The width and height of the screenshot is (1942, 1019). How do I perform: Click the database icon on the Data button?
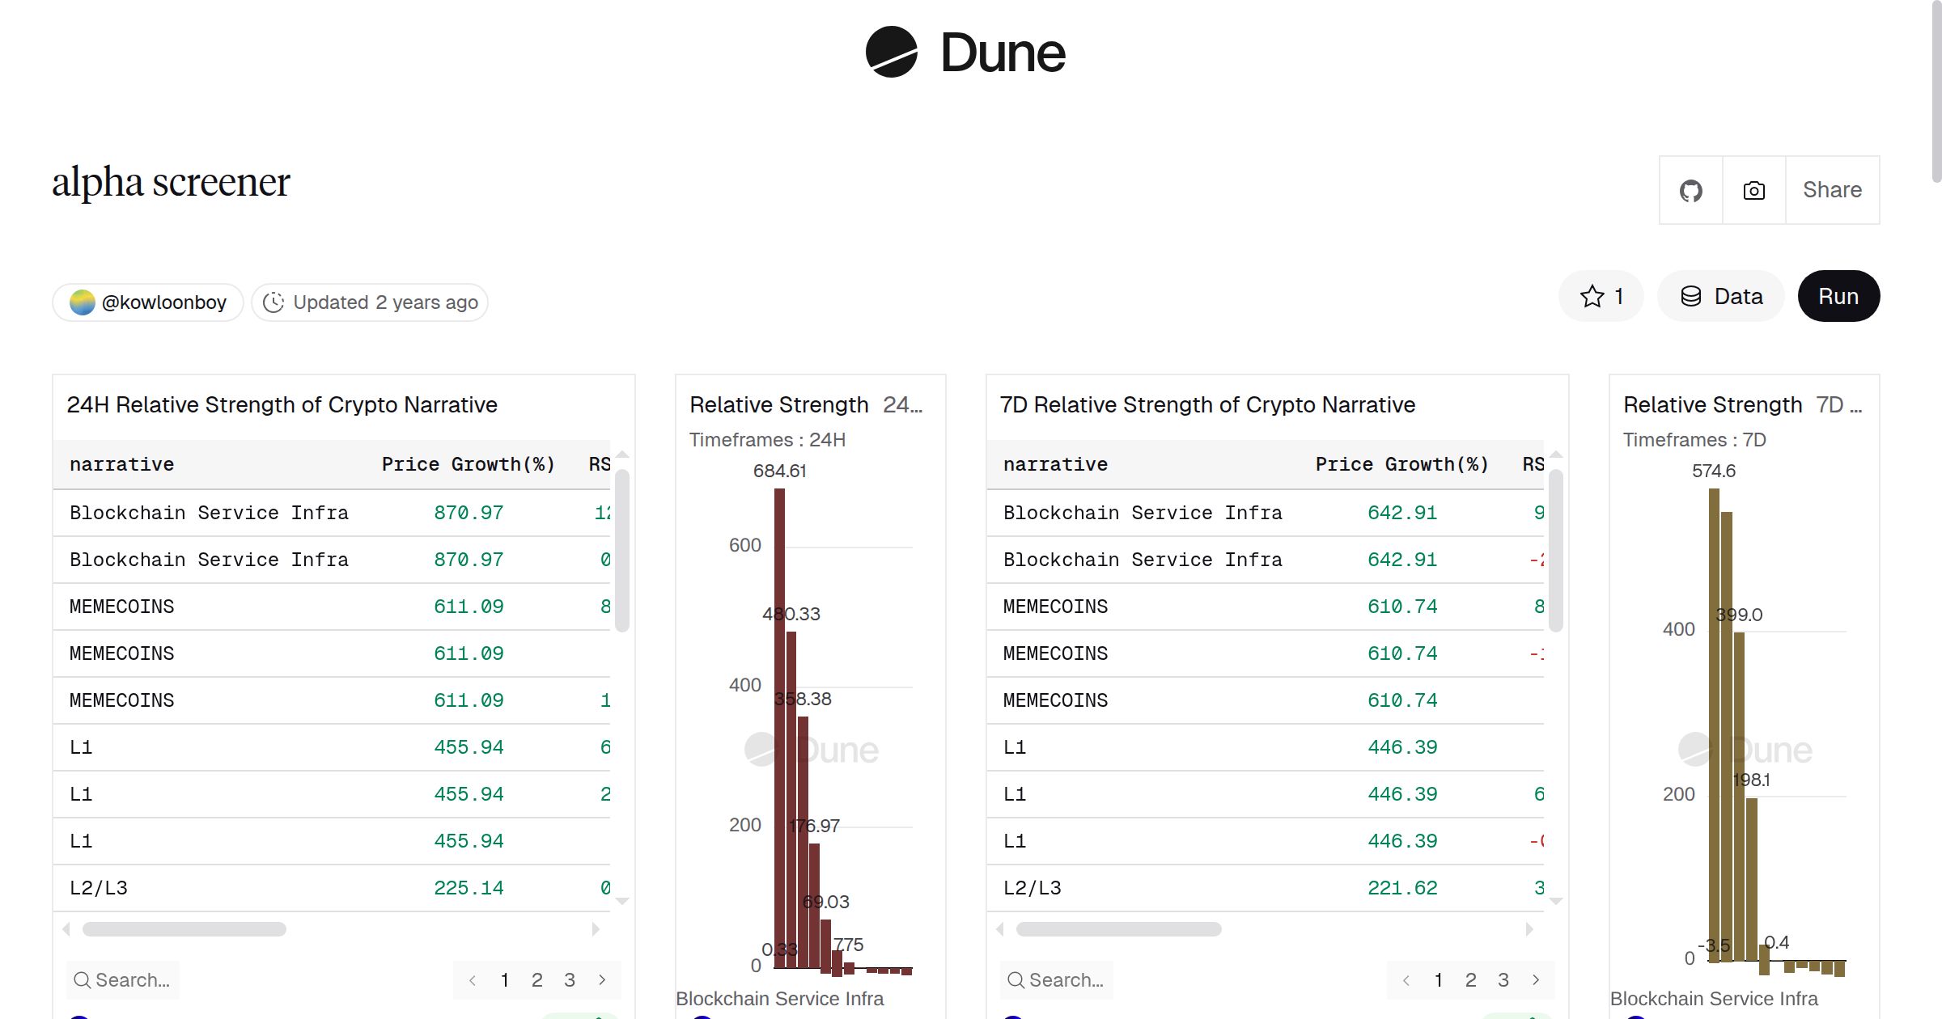pyautogui.click(x=1693, y=296)
